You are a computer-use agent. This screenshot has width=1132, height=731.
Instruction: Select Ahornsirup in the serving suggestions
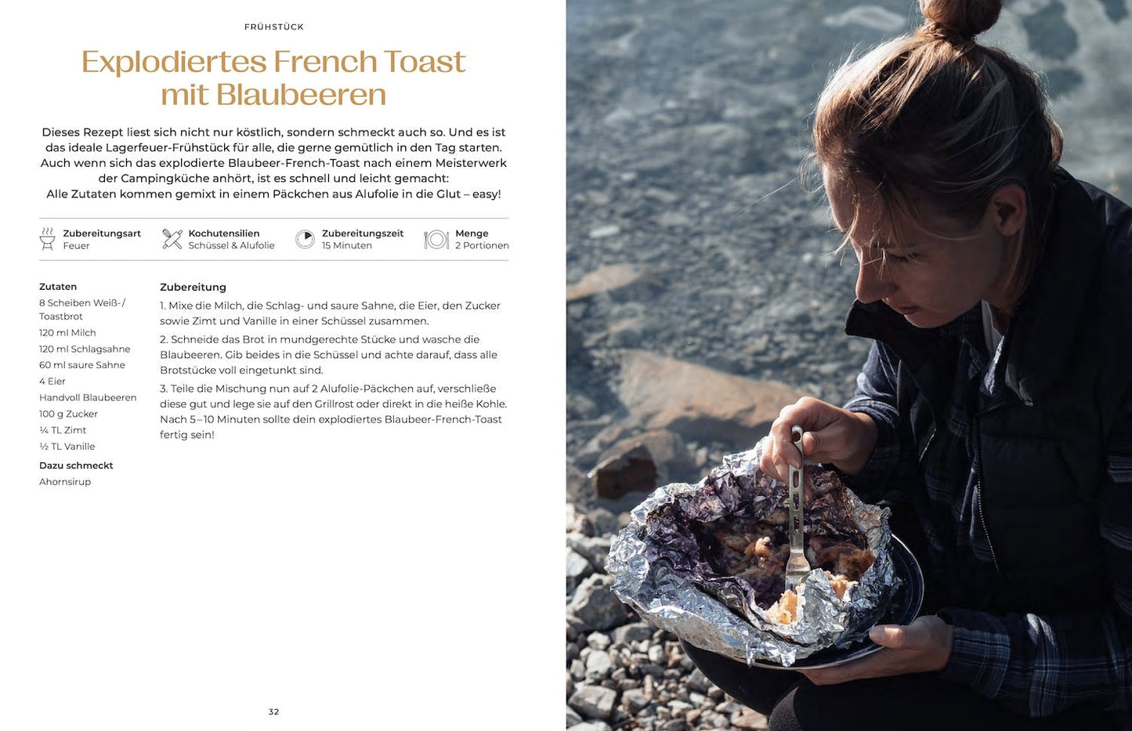point(65,482)
